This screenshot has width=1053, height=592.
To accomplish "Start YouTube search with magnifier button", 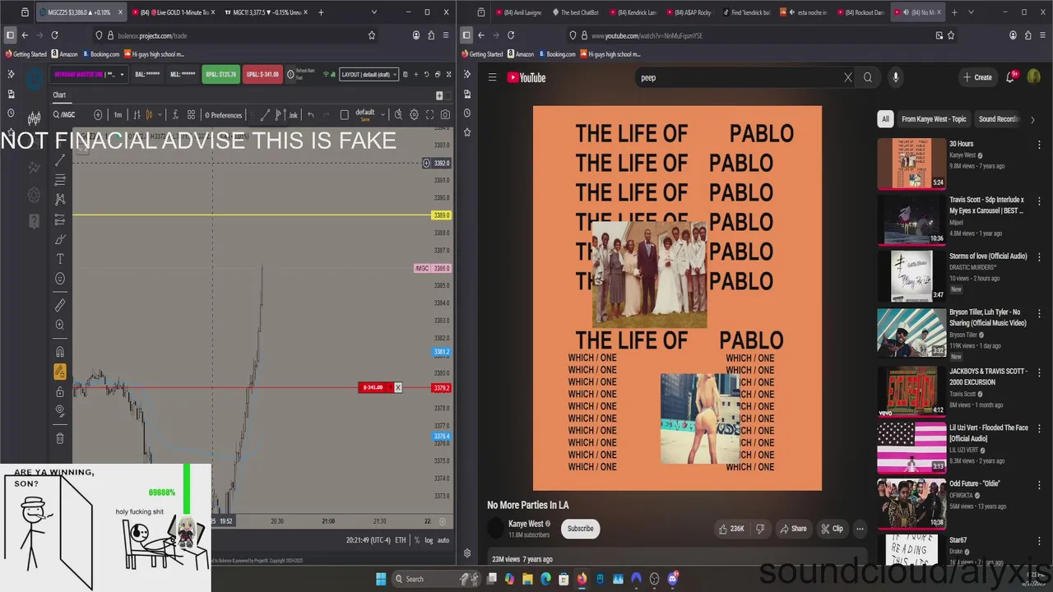I will pyautogui.click(x=868, y=77).
